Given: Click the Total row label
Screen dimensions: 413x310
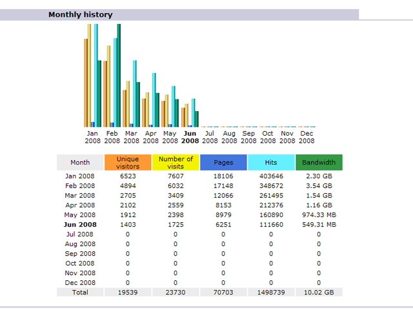Looking at the screenshot, I should tap(80, 293).
